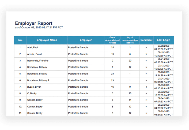189x130 pixels.
Task: Click the 'Employer' column header
Action: [86, 40]
